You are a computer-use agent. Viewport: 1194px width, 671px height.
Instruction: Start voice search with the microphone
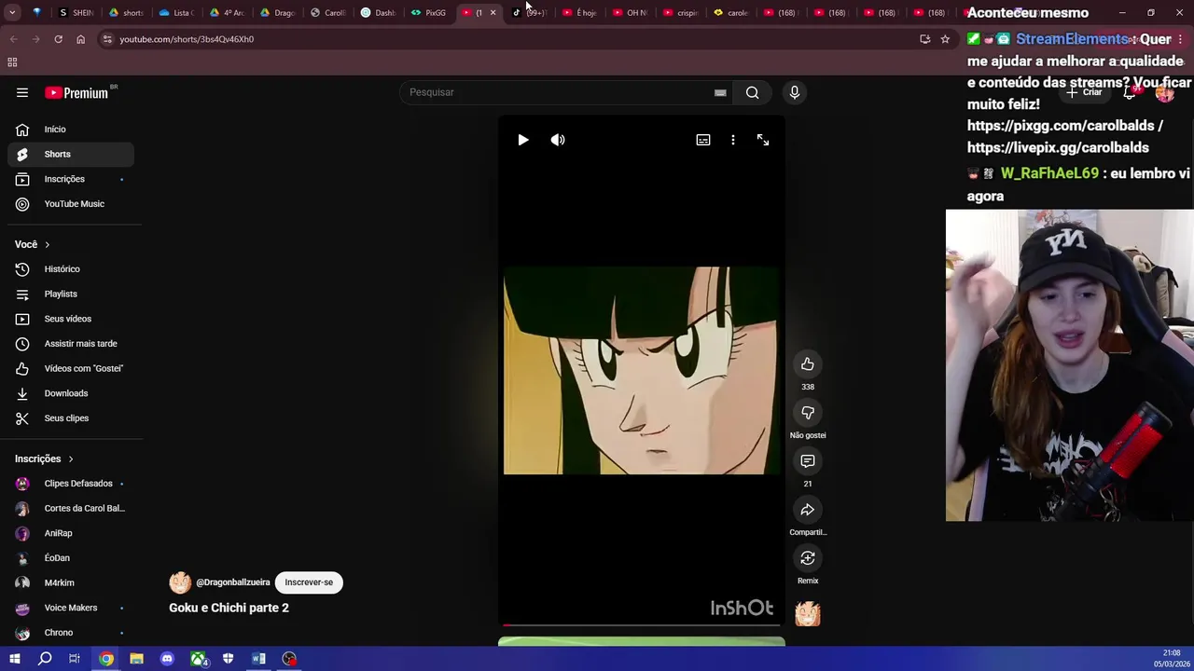pyautogui.click(x=795, y=92)
